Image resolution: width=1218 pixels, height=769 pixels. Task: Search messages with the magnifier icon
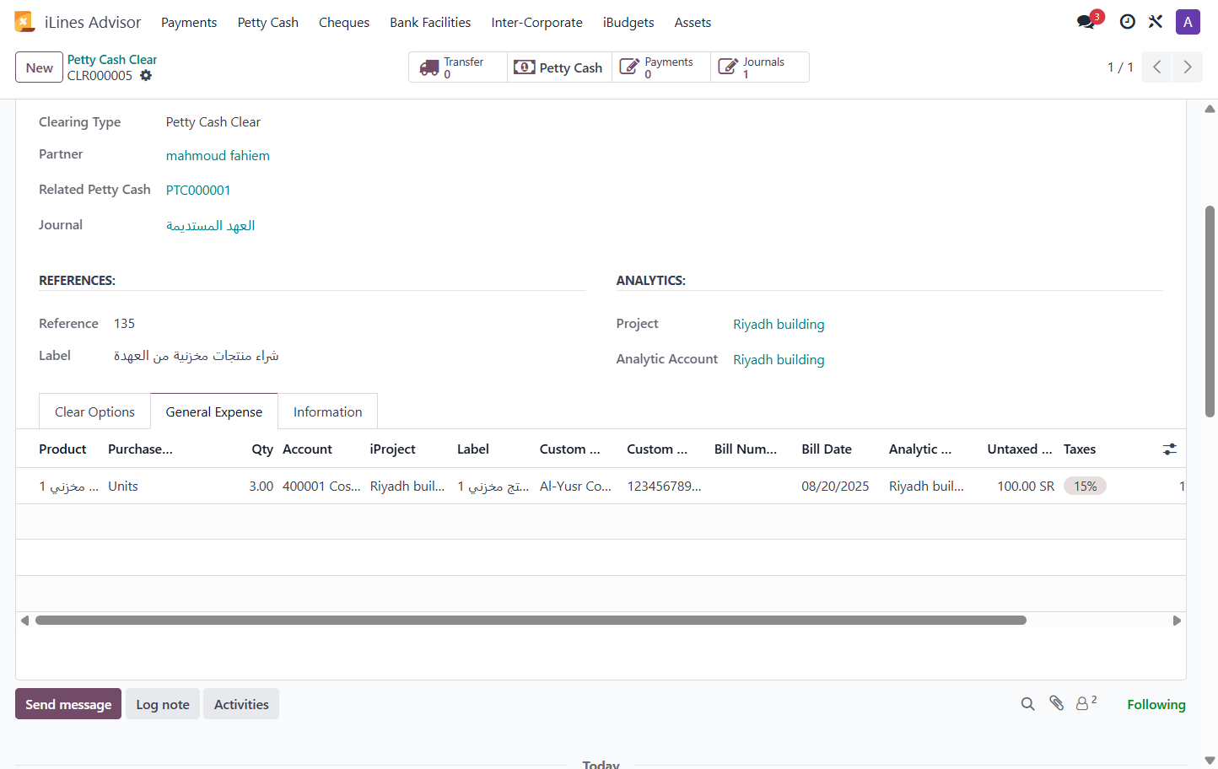pos(1027,704)
